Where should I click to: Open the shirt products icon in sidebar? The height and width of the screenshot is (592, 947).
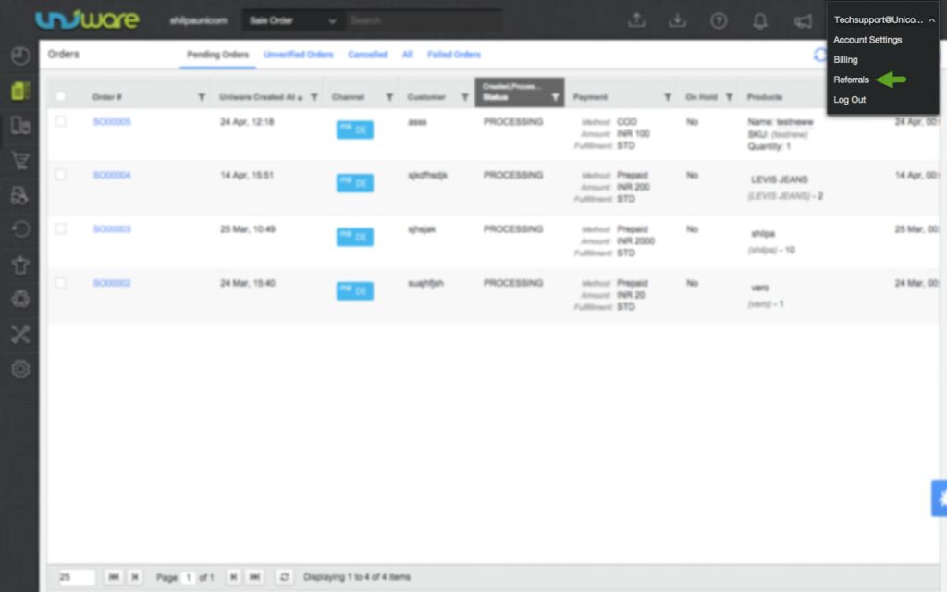[x=20, y=265]
